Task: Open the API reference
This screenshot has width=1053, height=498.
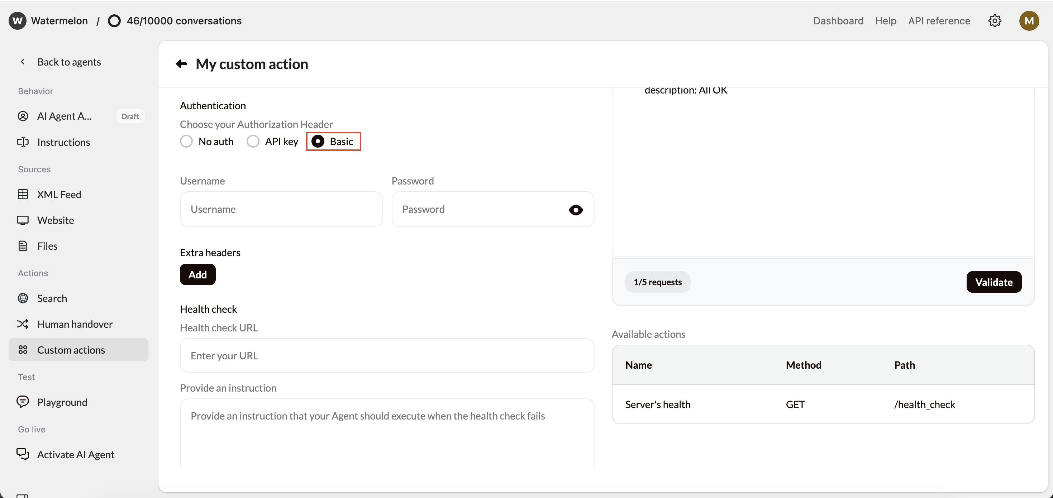Action: point(939,21)
